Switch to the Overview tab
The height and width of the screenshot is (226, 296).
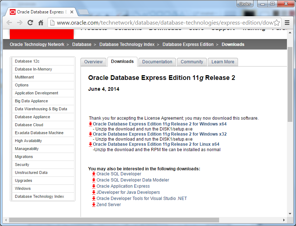pyautogui.click(x=93, y=62)
